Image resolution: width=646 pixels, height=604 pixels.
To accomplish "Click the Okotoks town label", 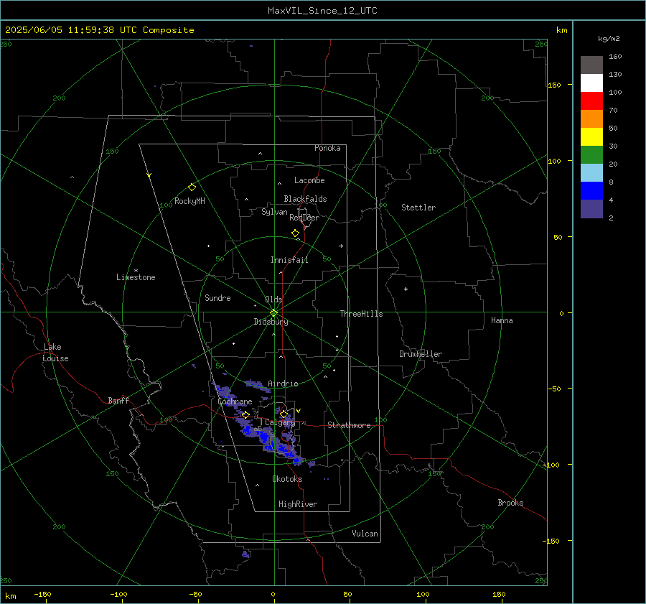I will (287, 478).
